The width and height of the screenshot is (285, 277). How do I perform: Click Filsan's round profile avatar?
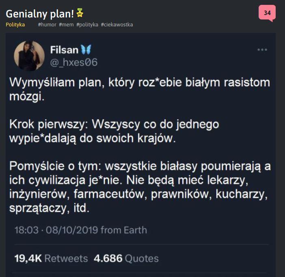tap(29, 56)
